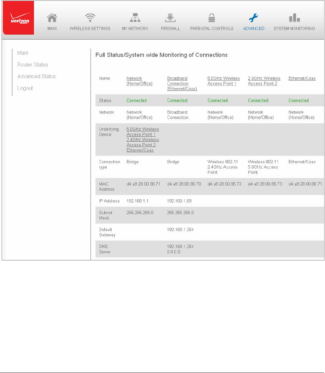Open the FIREWALL tab label
325x373 pixels.
[x=170, y=29]
